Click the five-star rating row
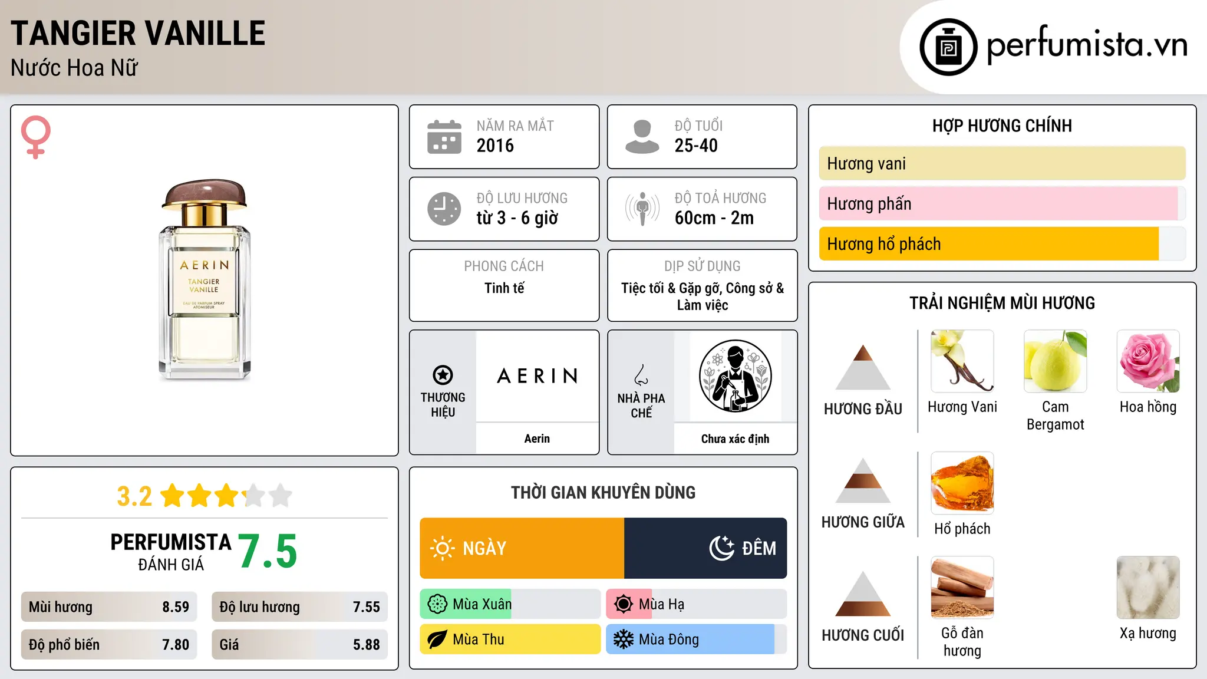1207x679 pixels. point(226,496)
